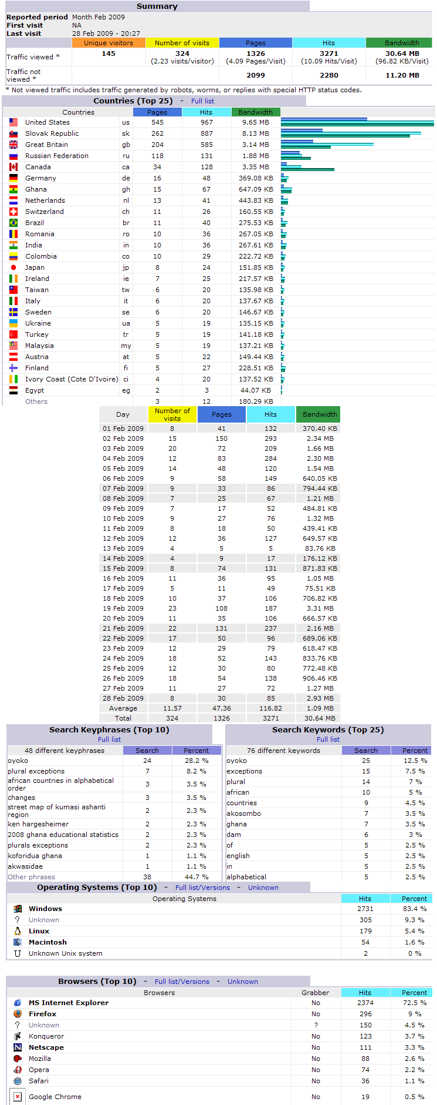Click the Firefox browser icon

tap(18, 1014)
